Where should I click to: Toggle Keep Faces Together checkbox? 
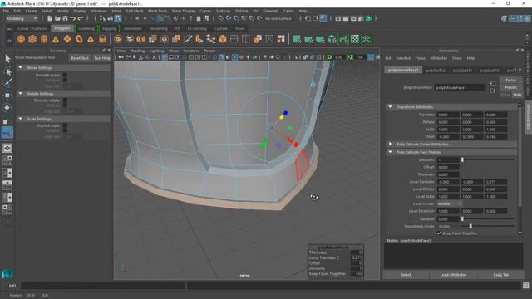click(439, 233)
